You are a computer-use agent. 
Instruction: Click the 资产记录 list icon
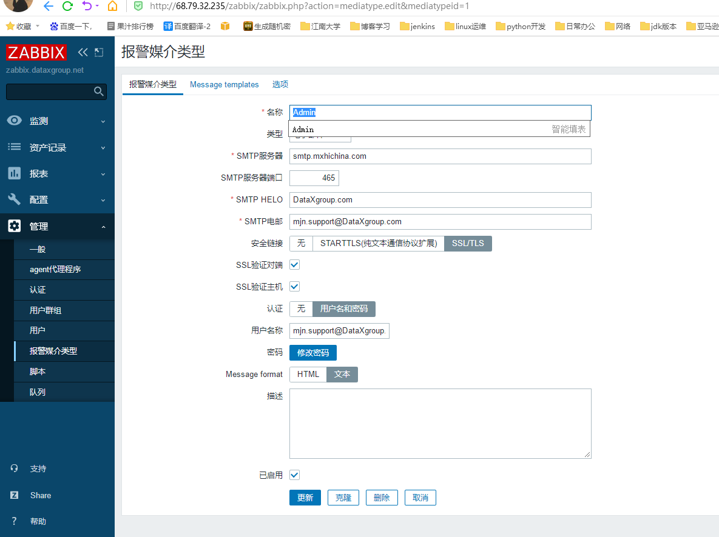pos(14,147)
